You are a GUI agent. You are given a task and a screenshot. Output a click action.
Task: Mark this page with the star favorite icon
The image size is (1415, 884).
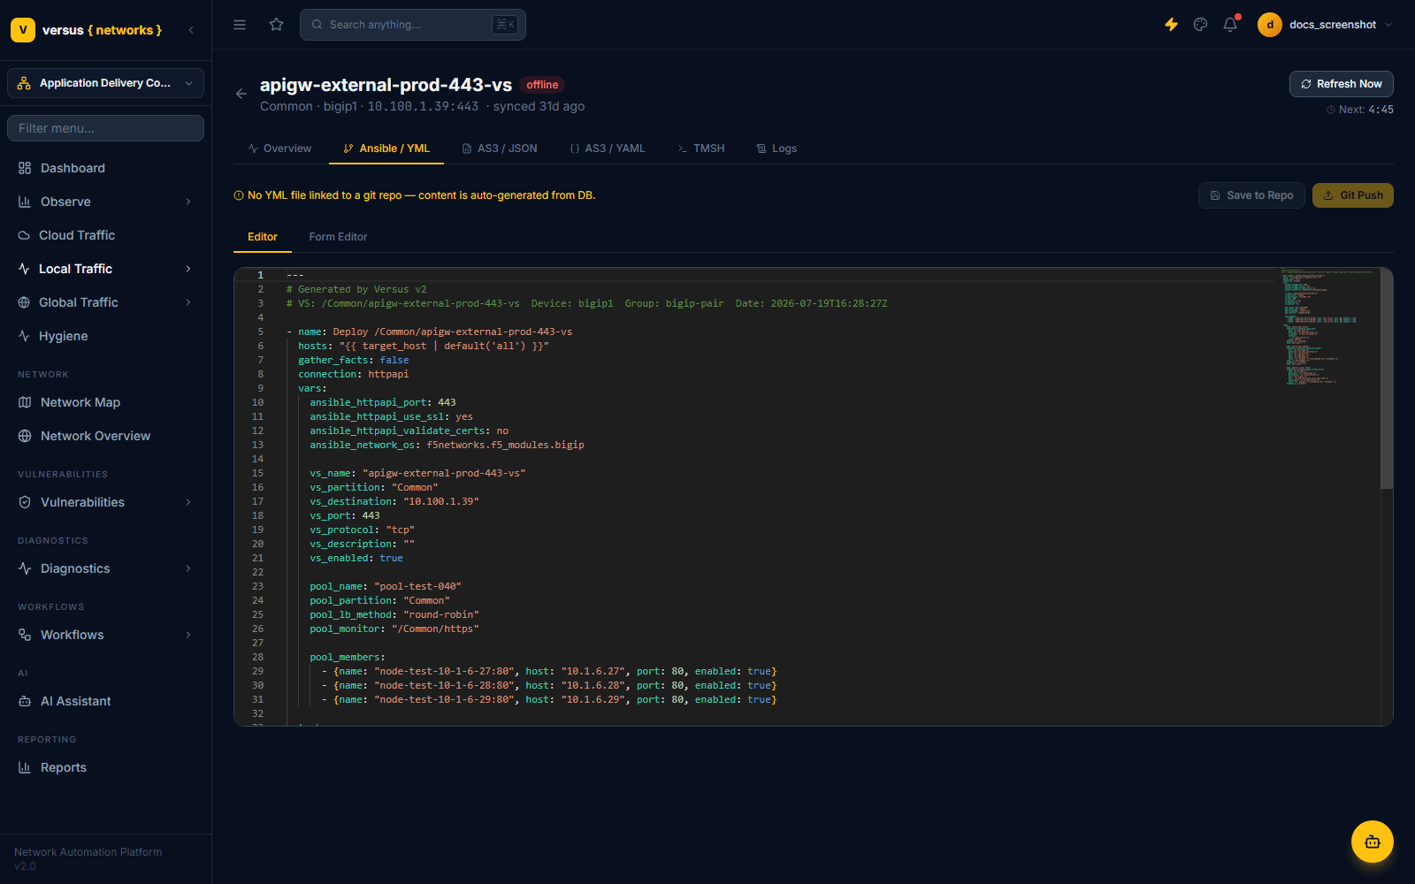[277, 25]
